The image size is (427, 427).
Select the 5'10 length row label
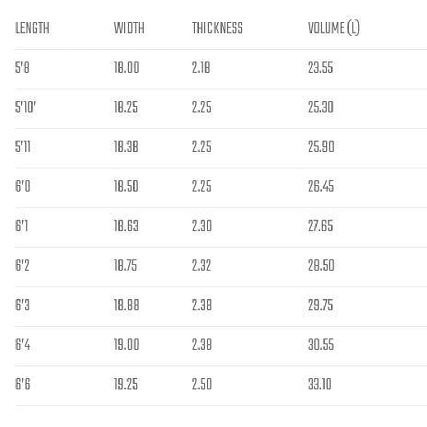(x=26, y=107)
